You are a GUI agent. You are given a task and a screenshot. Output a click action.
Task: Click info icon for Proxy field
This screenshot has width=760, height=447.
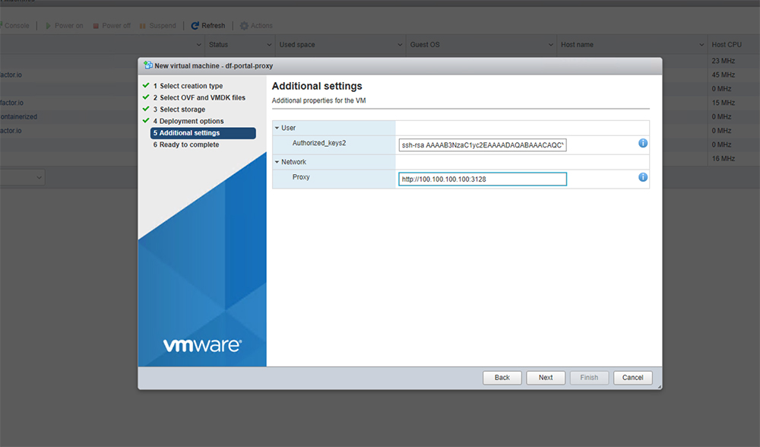[x=643, y=177]
